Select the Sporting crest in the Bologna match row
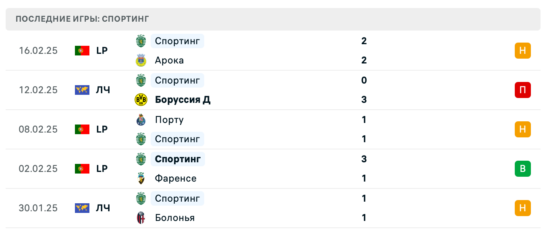 (140, 198)
